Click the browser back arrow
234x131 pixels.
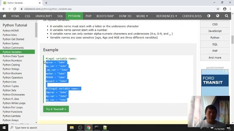[x=4, y=9]
